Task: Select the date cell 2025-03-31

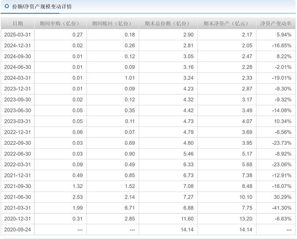Action: click(x=18, y=35)
